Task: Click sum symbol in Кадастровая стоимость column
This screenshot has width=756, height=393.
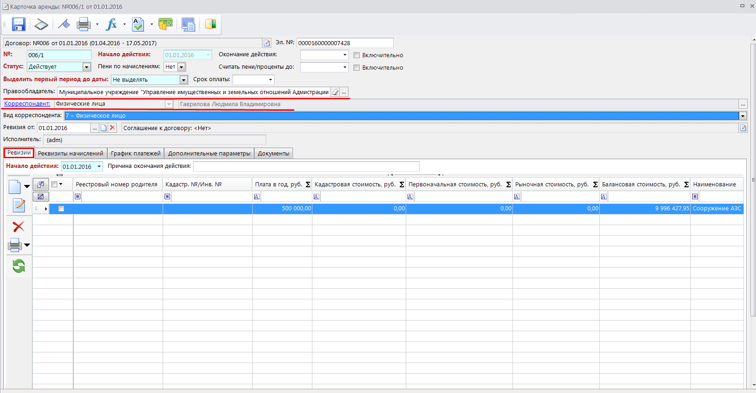Action: pyautogui.click(x=402, y=185)
